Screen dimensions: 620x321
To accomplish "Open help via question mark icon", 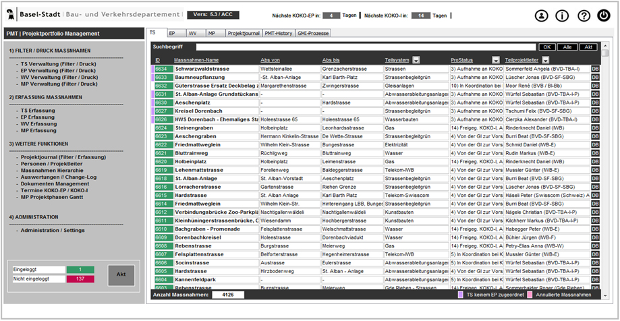I will [x=584, y=16].
